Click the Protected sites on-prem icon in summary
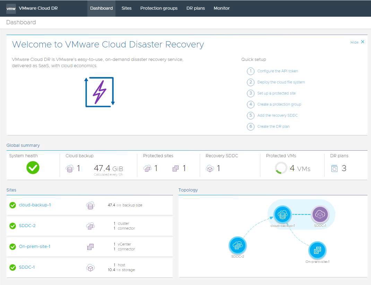 (x=175, y=169)
